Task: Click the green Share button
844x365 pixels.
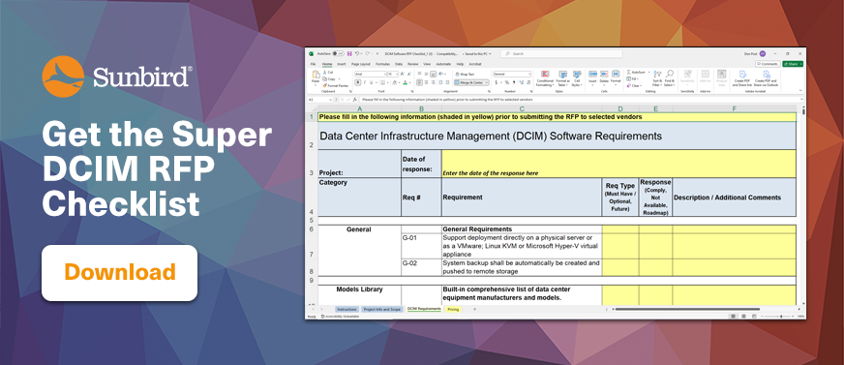Action: click(793, 64)
